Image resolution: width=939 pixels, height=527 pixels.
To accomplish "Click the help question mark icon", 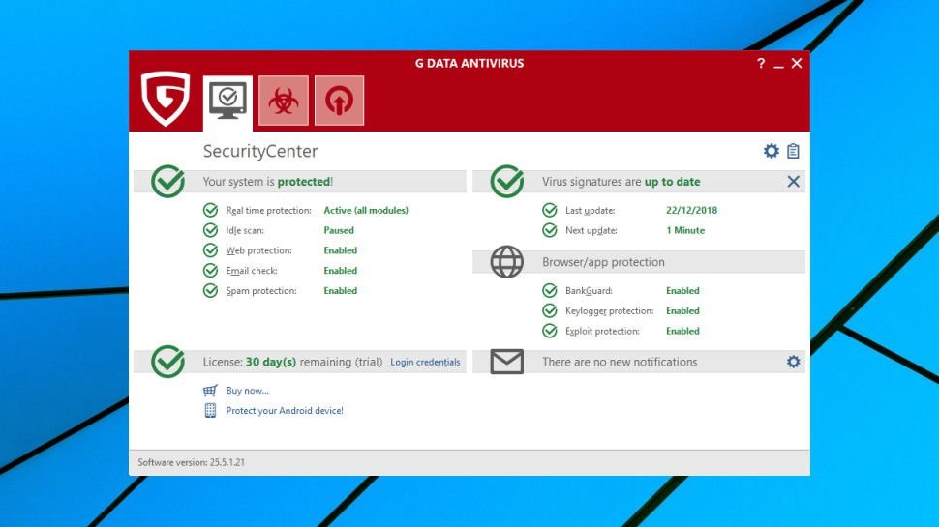I will [761, 64].
